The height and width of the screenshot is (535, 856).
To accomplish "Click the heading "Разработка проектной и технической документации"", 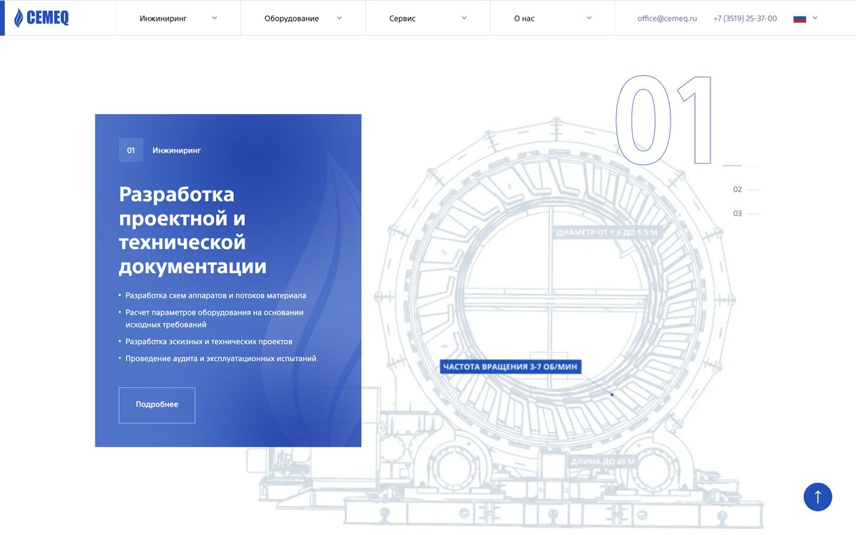I will tap(193, 230).
